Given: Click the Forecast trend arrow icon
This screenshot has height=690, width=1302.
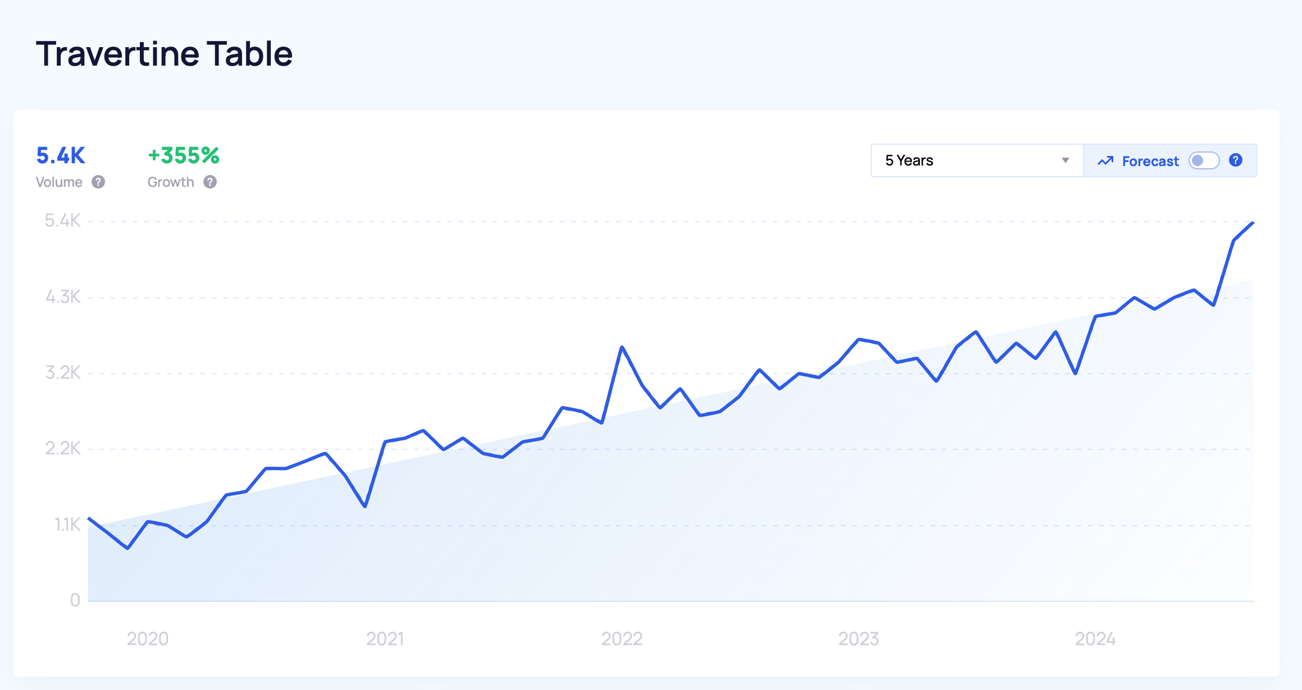Looking at the screenshot, I should (1105, 161).
